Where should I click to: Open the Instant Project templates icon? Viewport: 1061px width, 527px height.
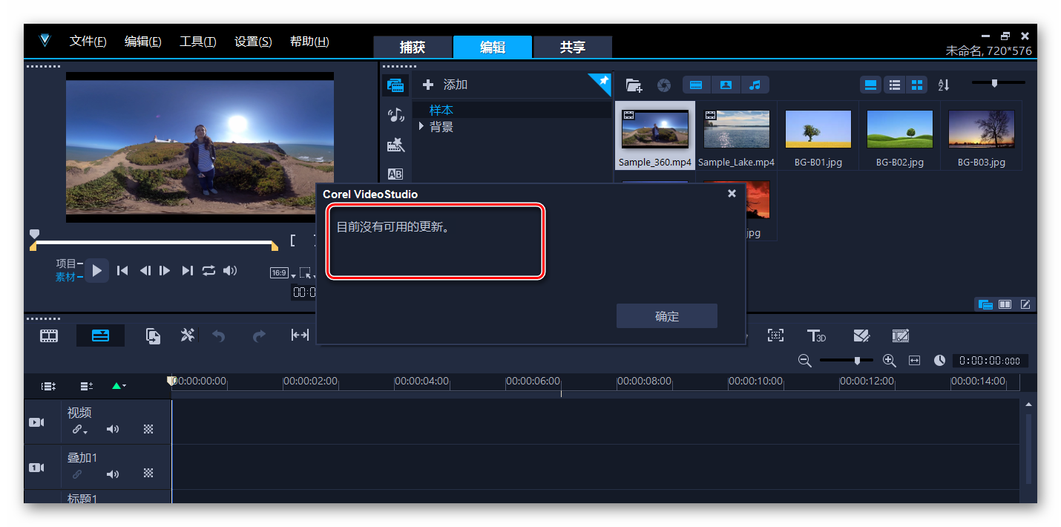(x=395, y=145)
